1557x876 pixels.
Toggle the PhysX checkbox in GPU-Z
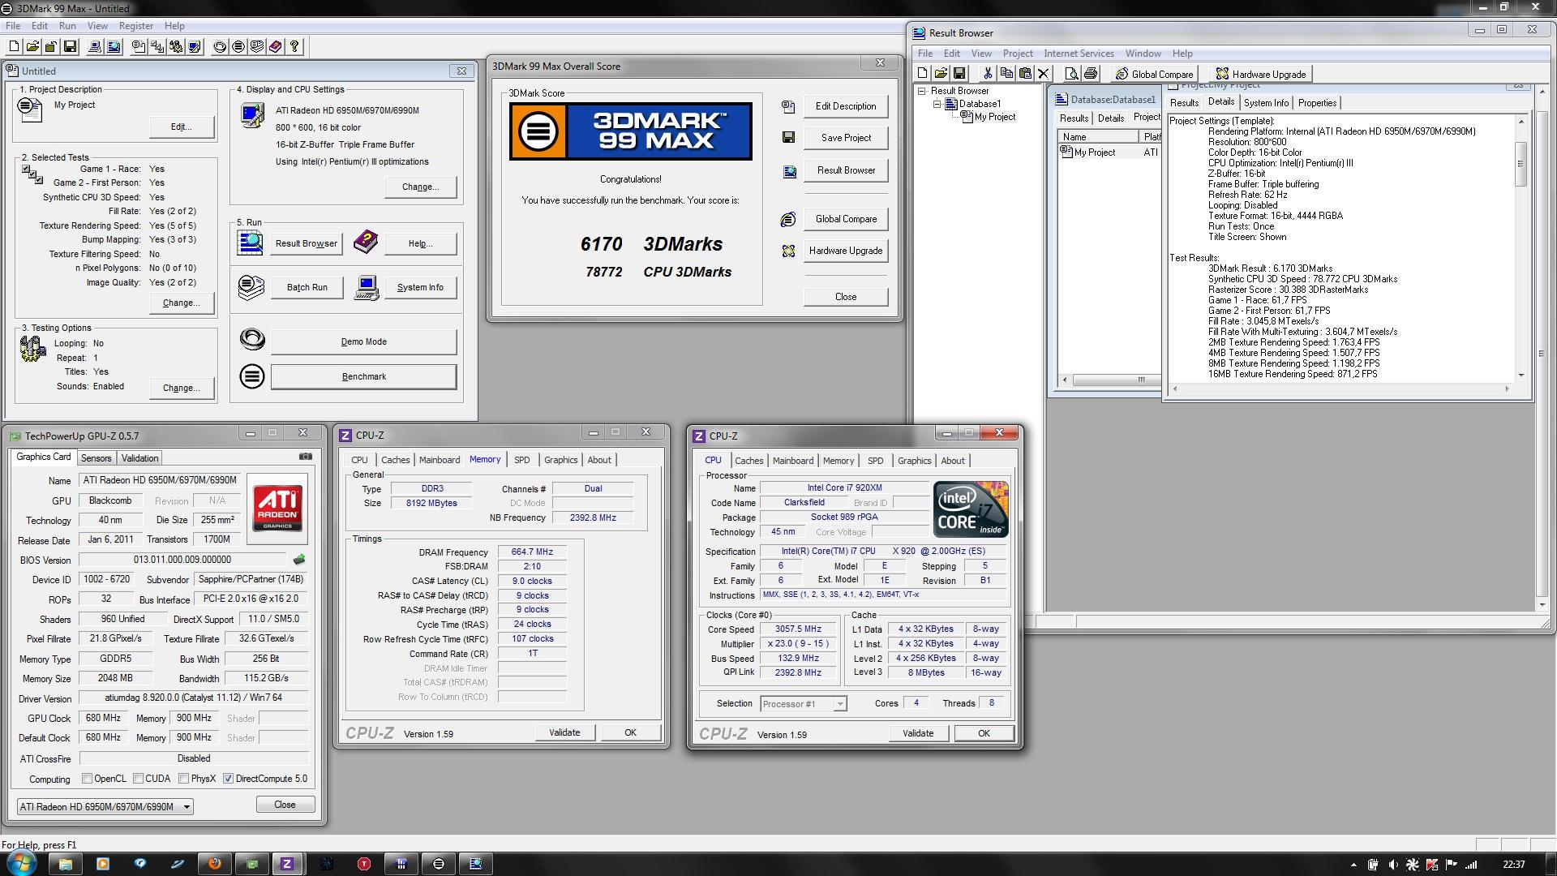[184, 779]
